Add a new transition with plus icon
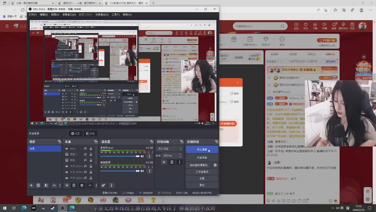Image resolution: width=376 pixels, height=212 pixels. click(x=164, y=162)
